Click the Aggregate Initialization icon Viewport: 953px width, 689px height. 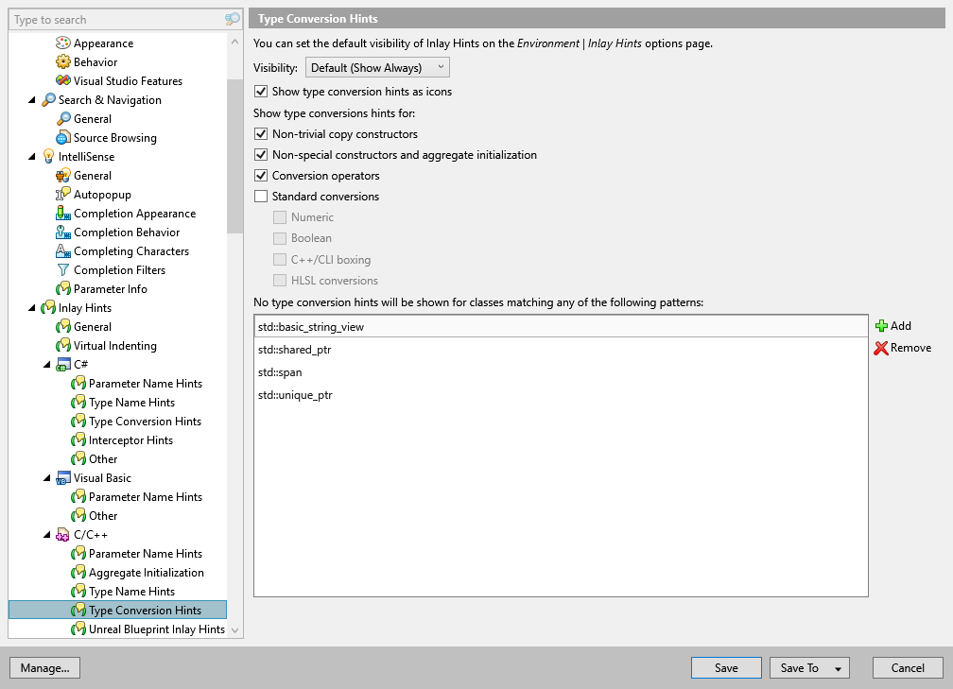(x=78, y=573)
